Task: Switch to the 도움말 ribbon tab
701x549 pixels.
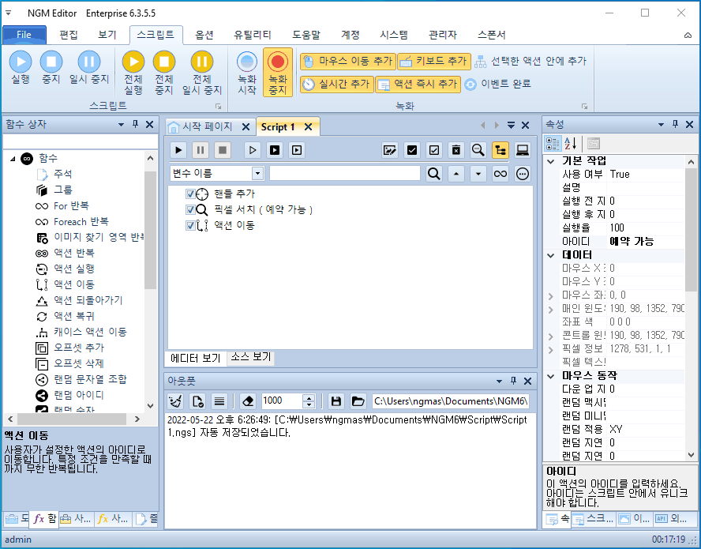Action: tap(306, 35)
